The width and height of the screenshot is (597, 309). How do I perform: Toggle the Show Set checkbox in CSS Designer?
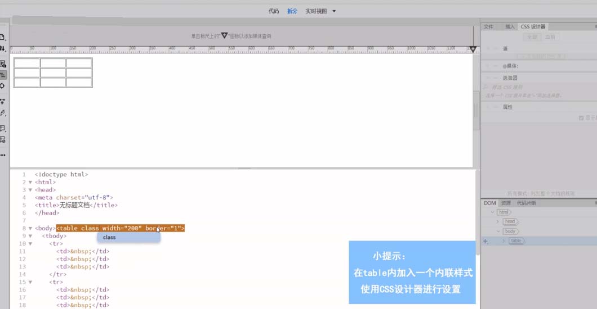tap(581, 118)
